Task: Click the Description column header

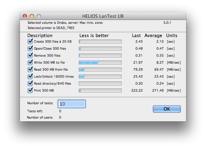Action: [40, 35]
